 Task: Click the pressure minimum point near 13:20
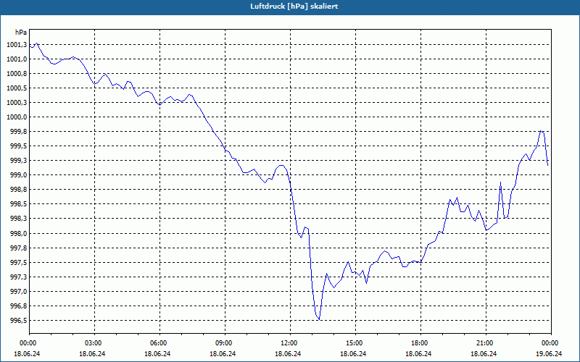tap(319, 319)
